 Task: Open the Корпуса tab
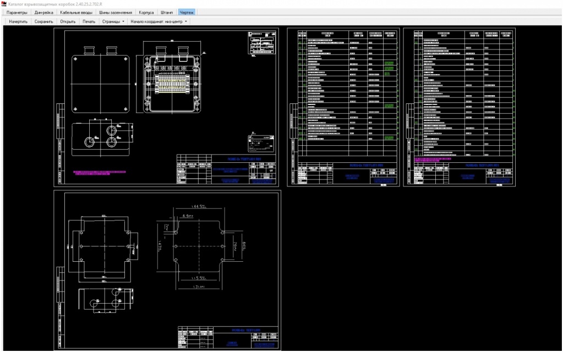coord(146,12)
